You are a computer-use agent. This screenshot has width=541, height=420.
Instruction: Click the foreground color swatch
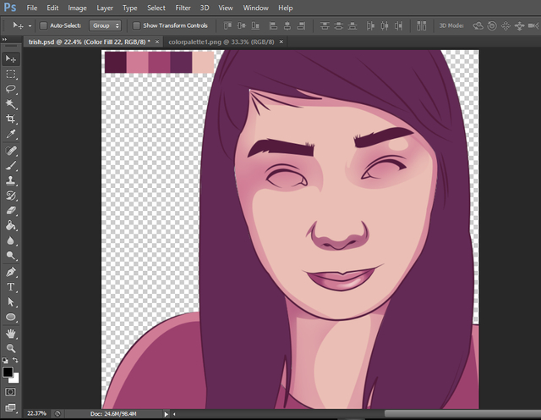click(8, 372)
